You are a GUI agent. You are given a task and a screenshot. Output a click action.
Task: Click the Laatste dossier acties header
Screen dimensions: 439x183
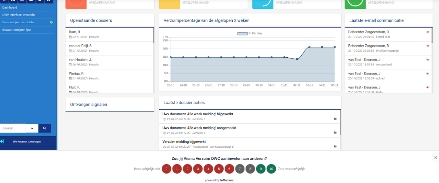250,102
